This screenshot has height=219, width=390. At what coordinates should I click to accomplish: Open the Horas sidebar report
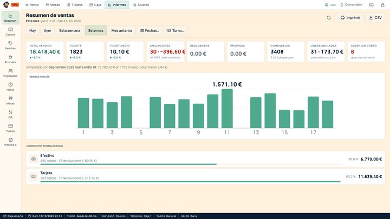[10, 87]
